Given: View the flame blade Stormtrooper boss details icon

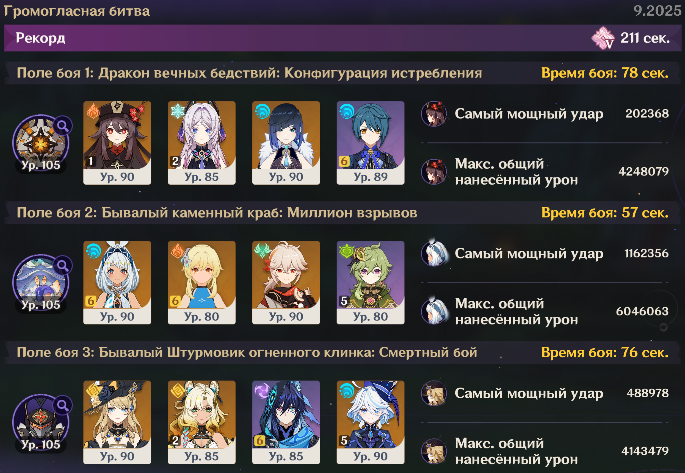Looking at the screenshot, I should coord(63,405).
